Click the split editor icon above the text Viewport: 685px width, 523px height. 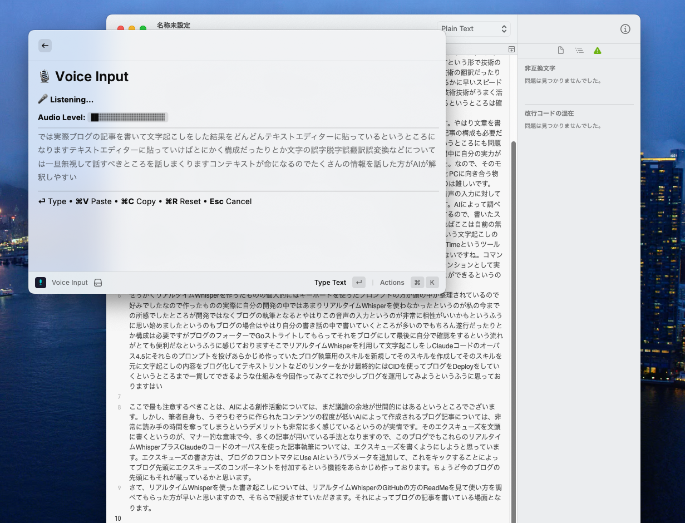pyautogui.click(x=511, y=49)
